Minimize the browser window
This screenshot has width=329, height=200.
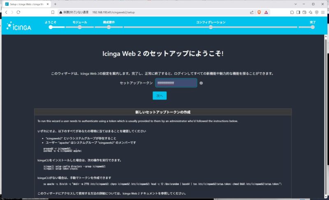pos(304,4)
